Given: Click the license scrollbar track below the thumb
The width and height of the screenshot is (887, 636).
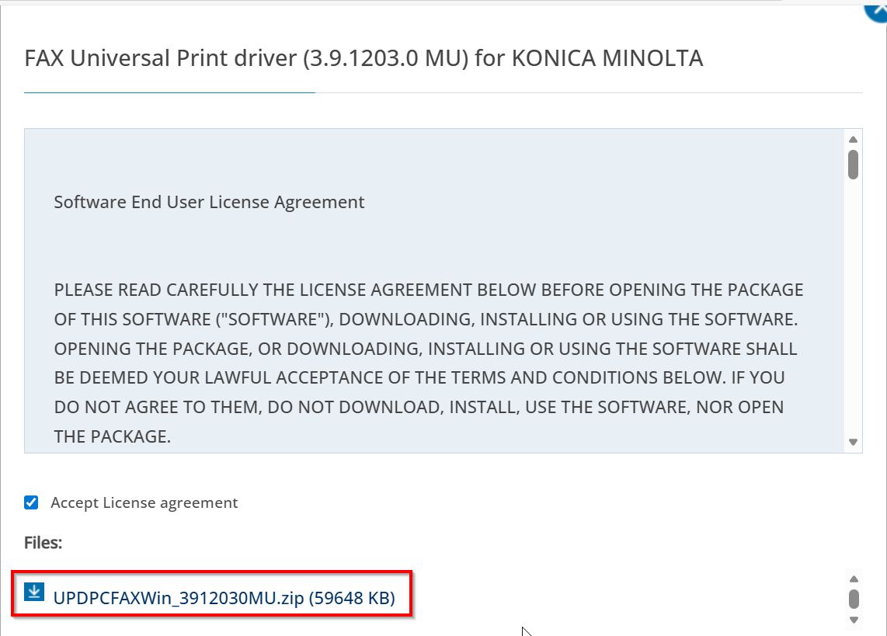Looking at the screenshot, I should point(853,311).
